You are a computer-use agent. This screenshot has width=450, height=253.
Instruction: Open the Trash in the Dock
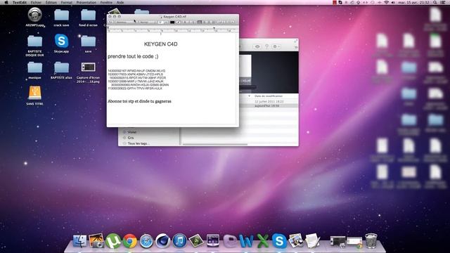click(371, 240)
